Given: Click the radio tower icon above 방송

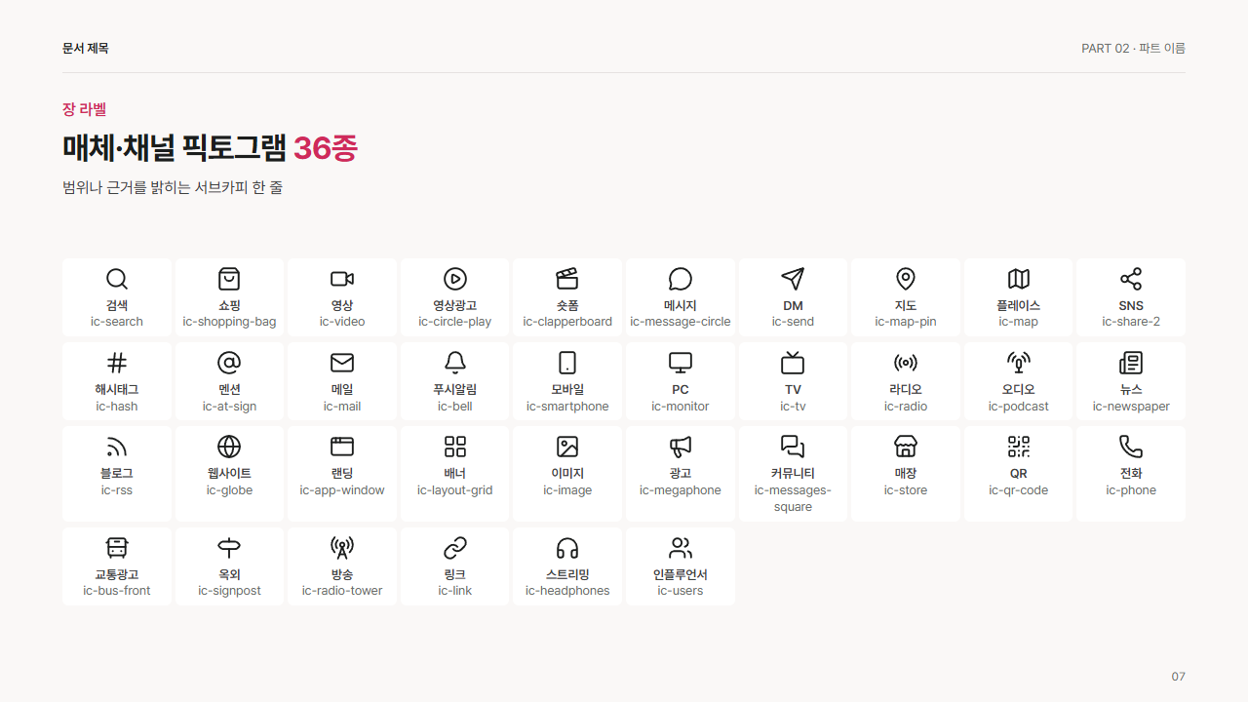Looking at the screenshot, I should [x=342, y=548].
